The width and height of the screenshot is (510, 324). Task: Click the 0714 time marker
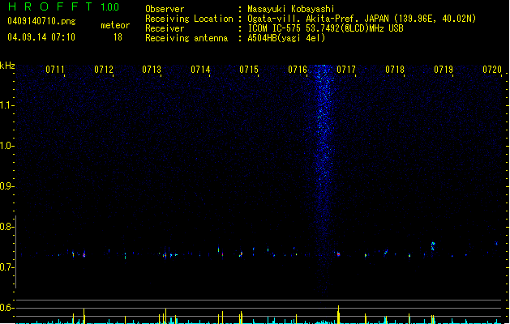click(x=200, y=70)
